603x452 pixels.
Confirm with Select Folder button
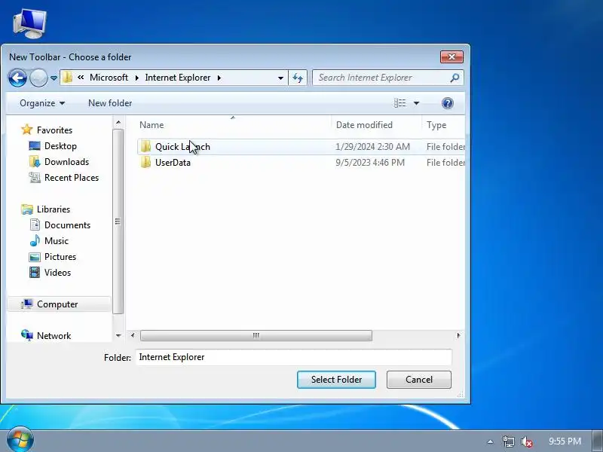tap(336, 380)
